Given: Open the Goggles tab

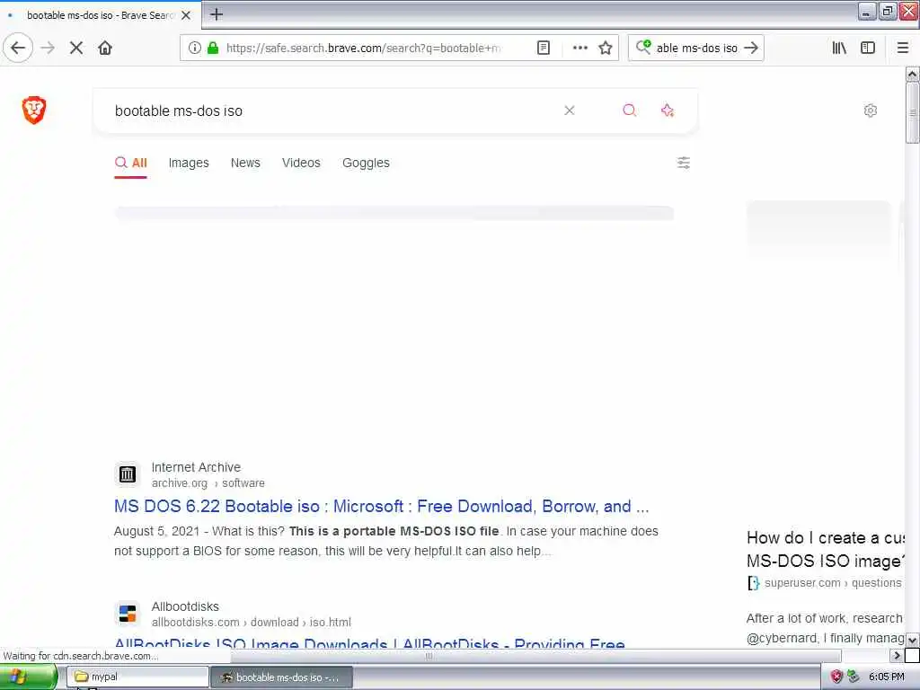Looking at the screenshot, I should click(x=366, y=164).
